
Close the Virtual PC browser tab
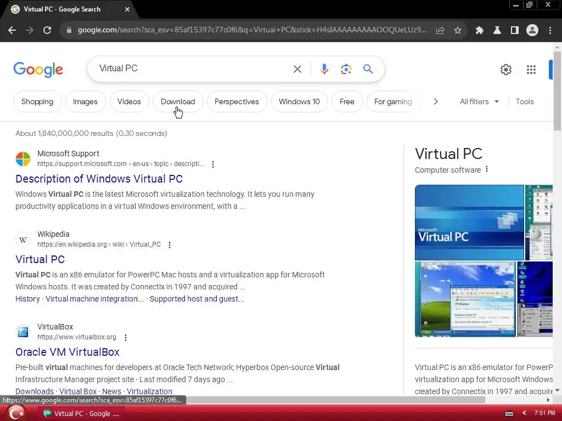click(x=127, y=9)
